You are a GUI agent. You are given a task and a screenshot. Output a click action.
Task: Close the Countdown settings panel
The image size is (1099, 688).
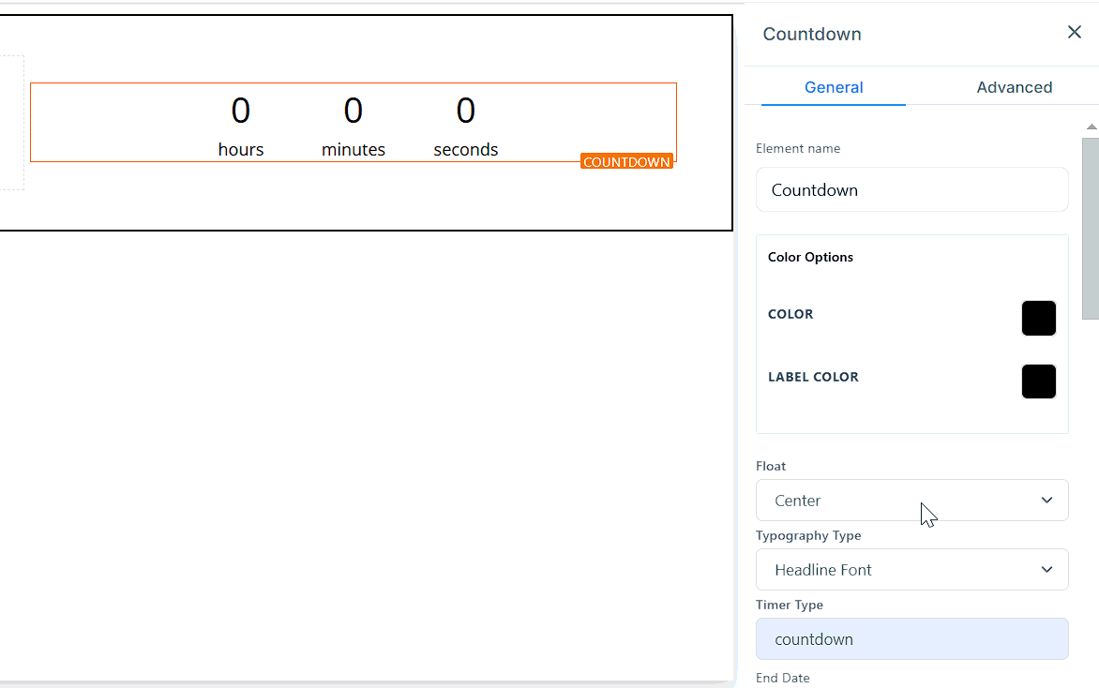[x=1075, y=33]
